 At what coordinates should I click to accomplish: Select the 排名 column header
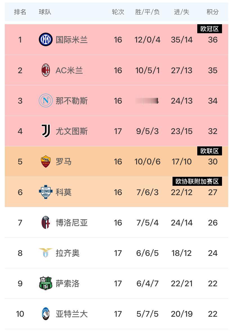20,12
